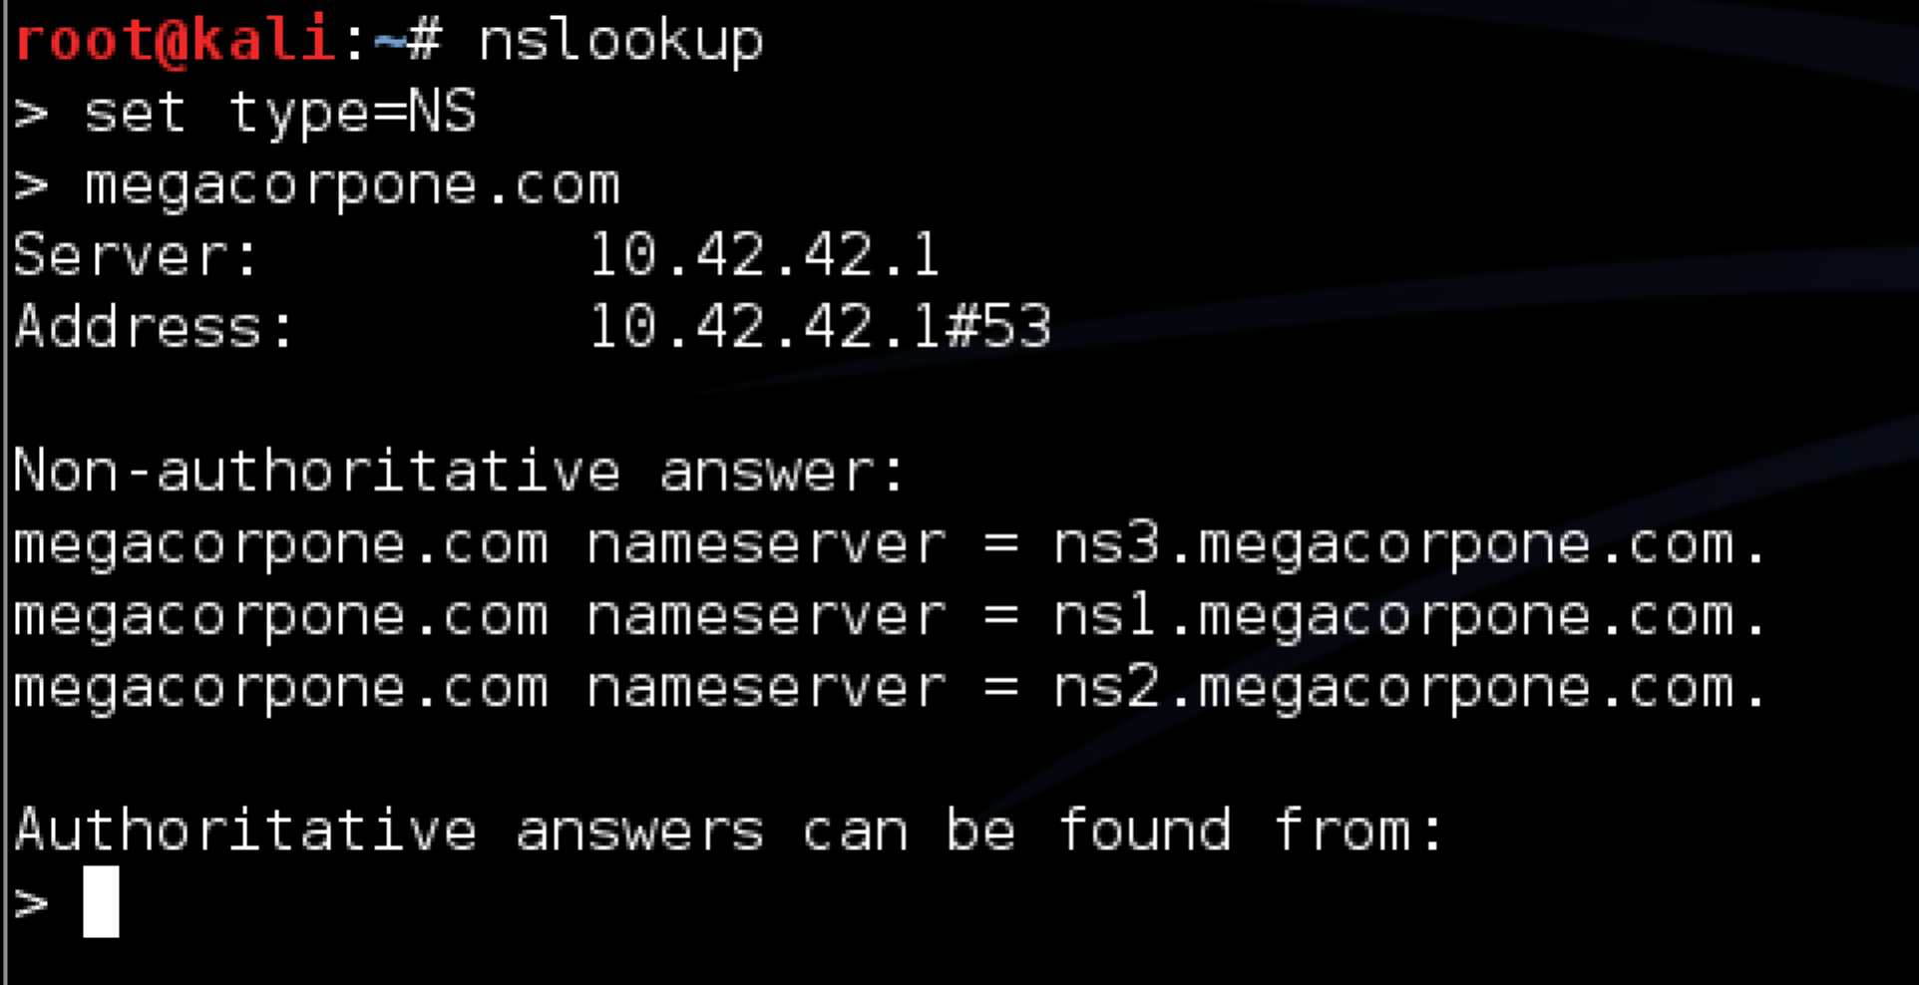Click ns2.megacorpone.com nameserver entry
This screenshot has height=985, width=1919.
pyautogui.click(x=1409, y=689)
